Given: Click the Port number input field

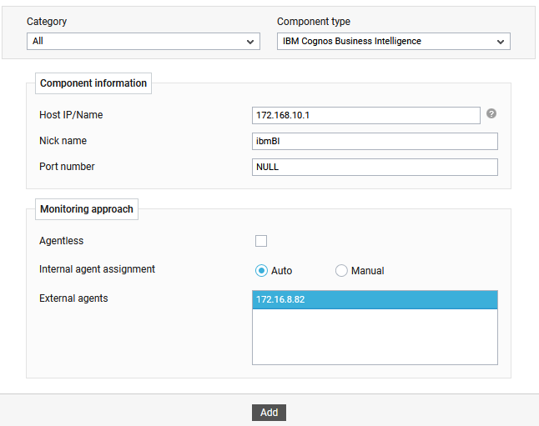Looking at the screenshot, I should click(x=375, y=167).
